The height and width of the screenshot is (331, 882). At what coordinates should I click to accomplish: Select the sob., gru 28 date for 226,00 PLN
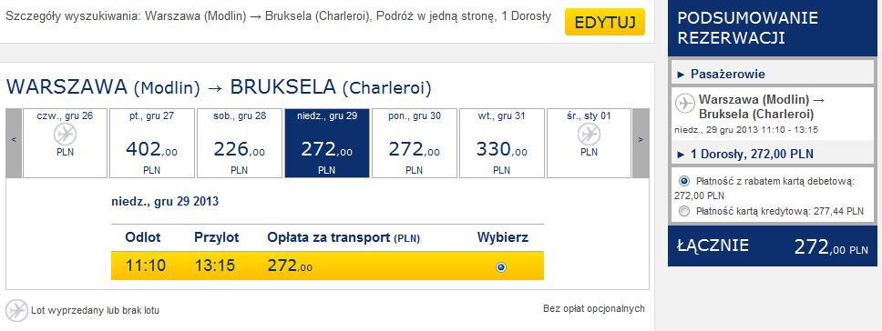239,143
